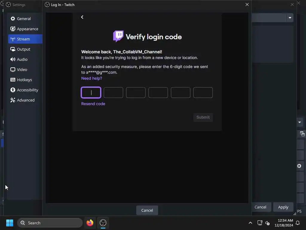Close the Log In - Twitch window
This screenshot has height=230, width=306.
[x=247, y=4]
